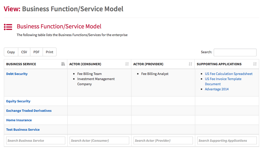
Task: Click the Supporting Applications header label
Action: point(219,64)
